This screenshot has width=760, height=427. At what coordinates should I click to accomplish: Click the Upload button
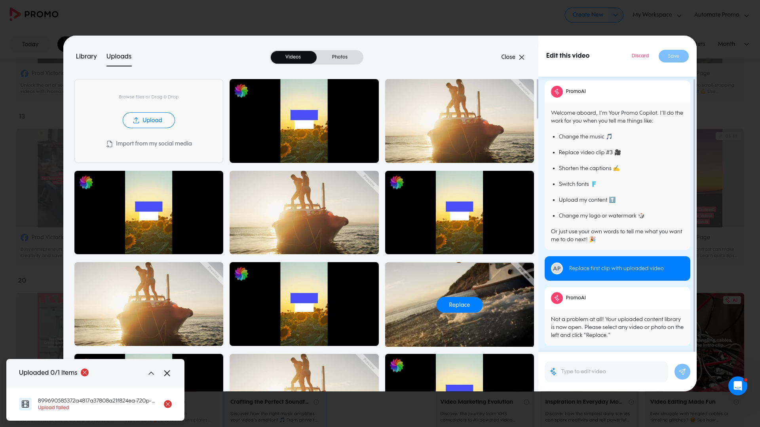(x=148, y=120)
